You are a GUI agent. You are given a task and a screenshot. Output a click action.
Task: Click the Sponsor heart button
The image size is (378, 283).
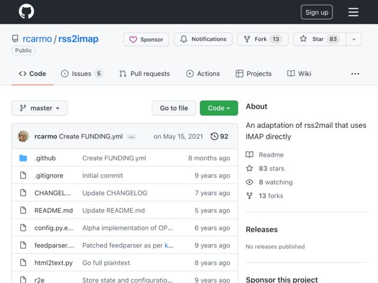[146, 40]
